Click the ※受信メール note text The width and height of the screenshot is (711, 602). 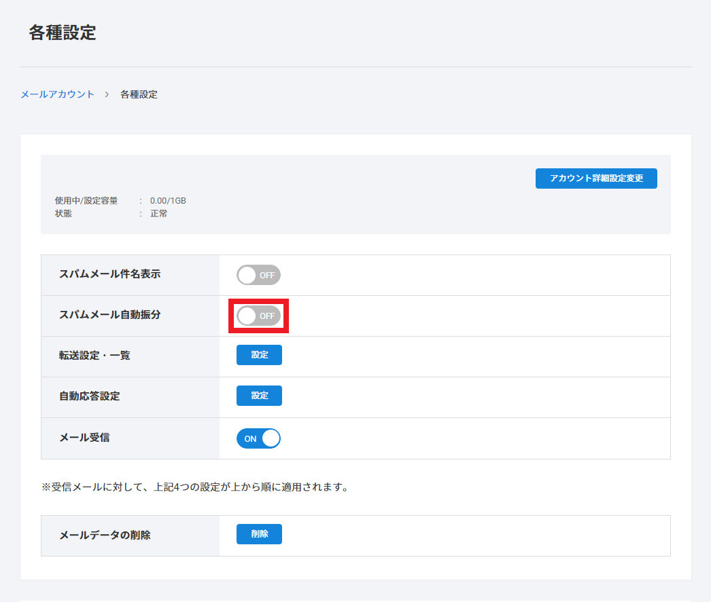click(x=194, y=487)
